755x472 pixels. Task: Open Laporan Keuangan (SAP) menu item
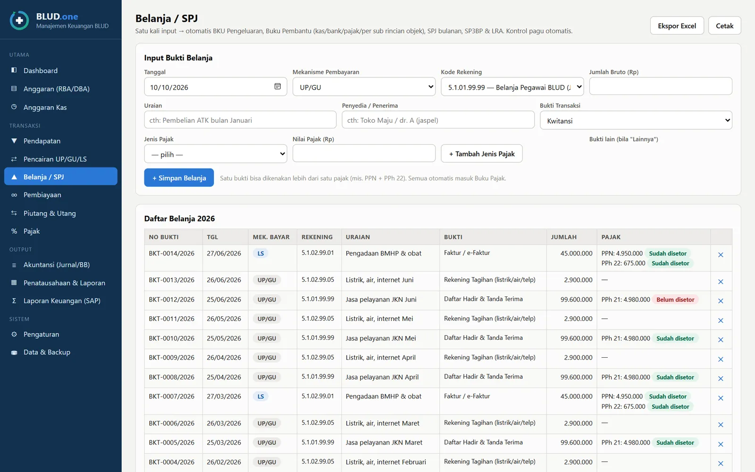61,301
